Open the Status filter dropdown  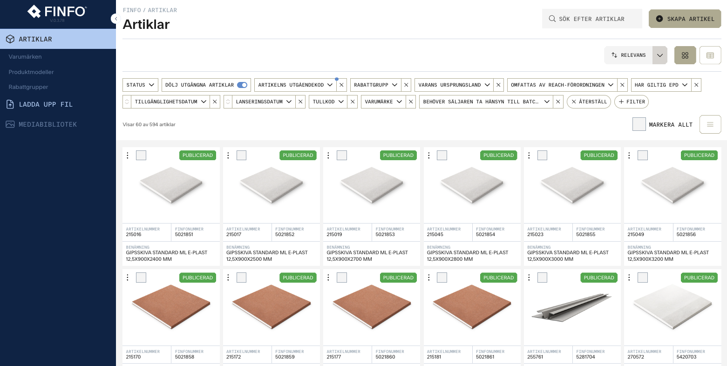click(140, 85)
